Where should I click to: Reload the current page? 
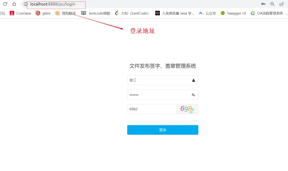6,4
